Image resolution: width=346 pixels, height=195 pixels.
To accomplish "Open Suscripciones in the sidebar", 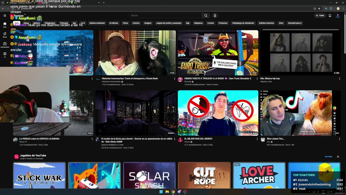I will point(5,45).
